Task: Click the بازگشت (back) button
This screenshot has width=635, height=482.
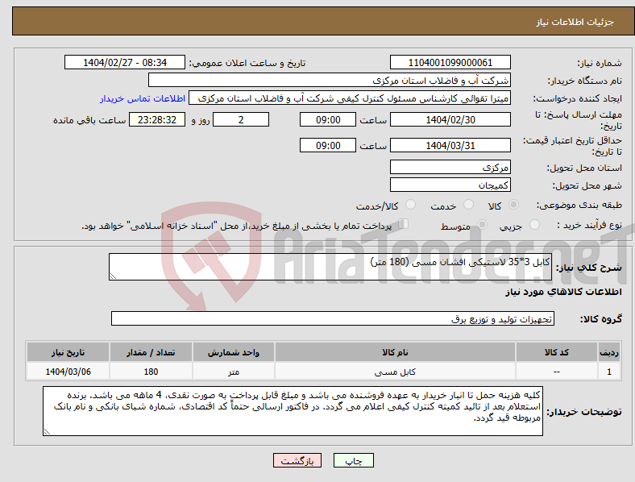Action: coord(297,460)
